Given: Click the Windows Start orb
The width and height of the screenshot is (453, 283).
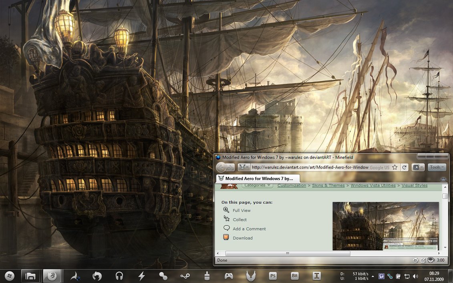Looking at the screenshot, I should point(9,276).
